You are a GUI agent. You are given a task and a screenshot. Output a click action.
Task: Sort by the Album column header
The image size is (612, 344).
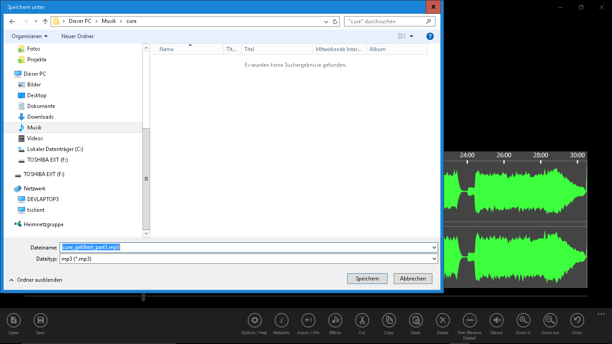pos(397,49)
